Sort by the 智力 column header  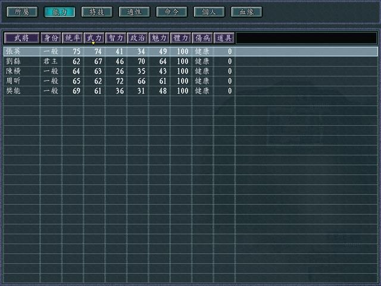[x=116, y=38]
